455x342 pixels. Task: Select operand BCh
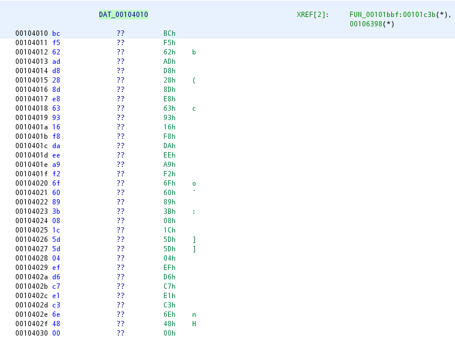(x=169, y=33)
